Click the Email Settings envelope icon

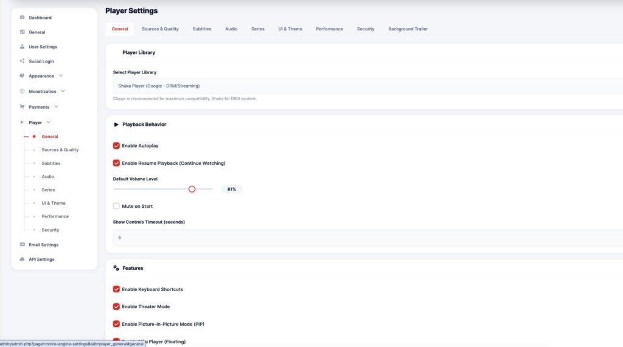23,245
